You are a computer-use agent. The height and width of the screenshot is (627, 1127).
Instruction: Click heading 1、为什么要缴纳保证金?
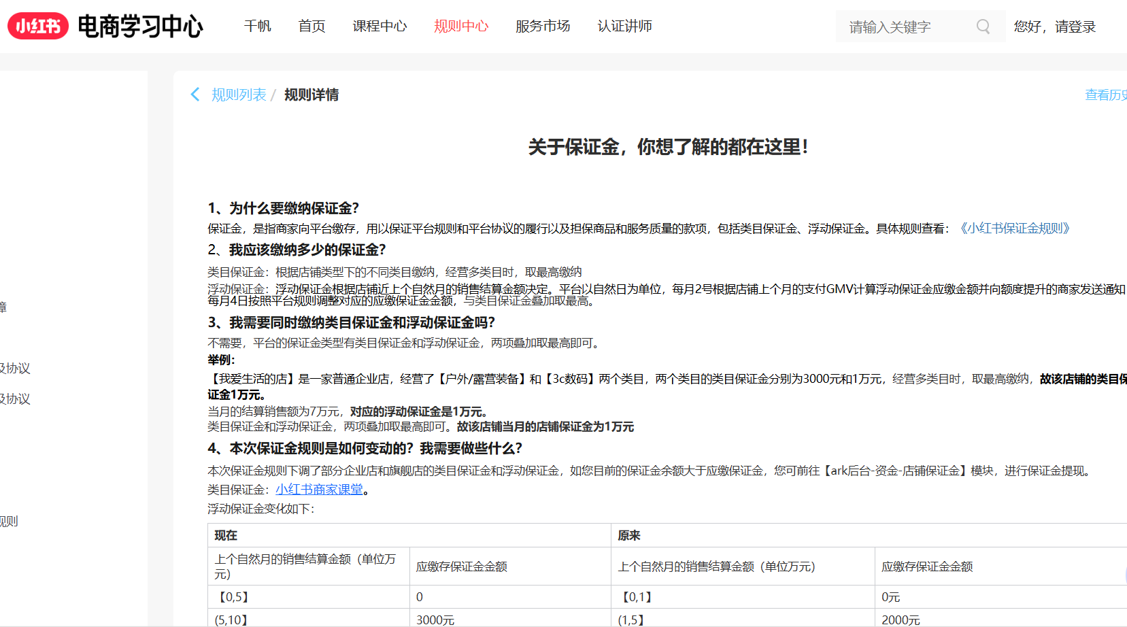click(284, 208)
